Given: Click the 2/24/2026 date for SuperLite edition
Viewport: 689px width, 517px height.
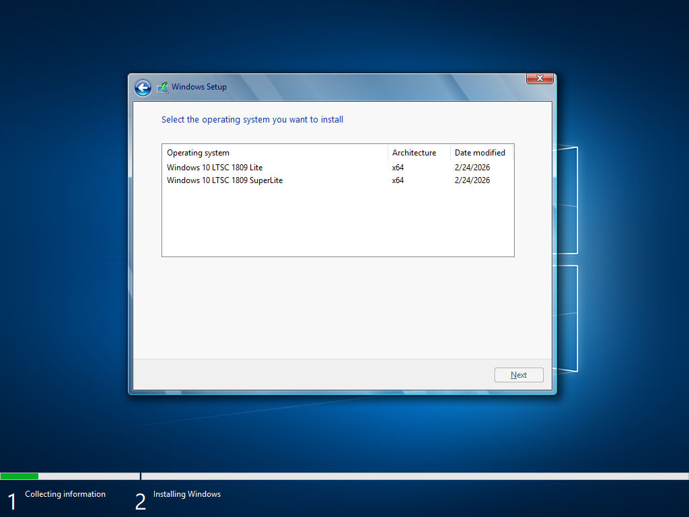Looking at the screenshot, I should [x=472, y=180].
